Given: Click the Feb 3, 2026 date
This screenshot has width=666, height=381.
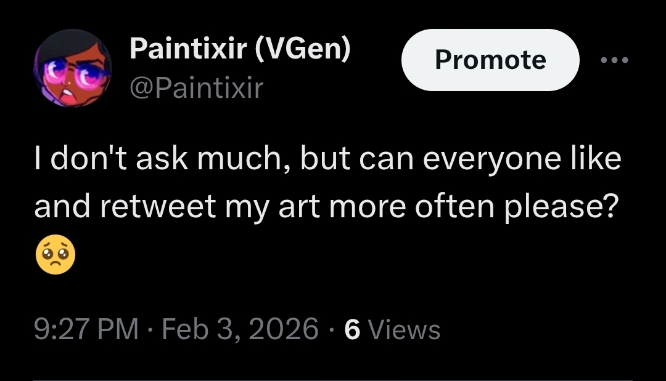Looking at the screenshot, I should pyautogui.click(x=240, y=329).
